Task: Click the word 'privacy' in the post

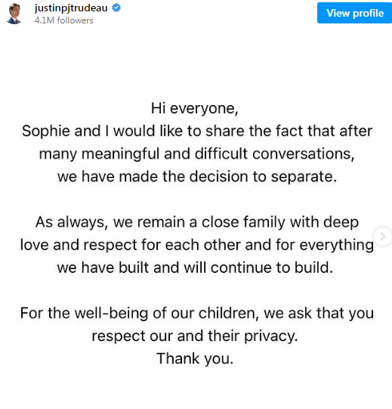Action: pos(271,336)
